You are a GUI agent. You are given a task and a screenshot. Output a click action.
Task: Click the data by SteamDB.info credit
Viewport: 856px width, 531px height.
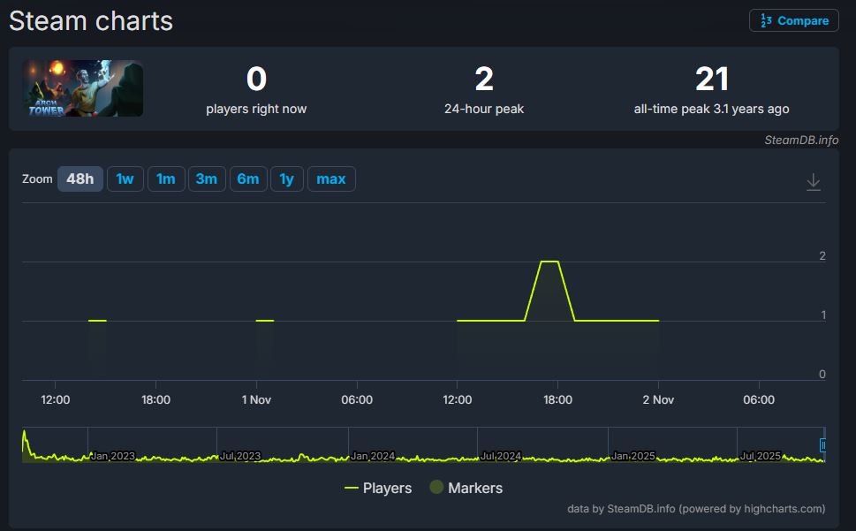696,509
